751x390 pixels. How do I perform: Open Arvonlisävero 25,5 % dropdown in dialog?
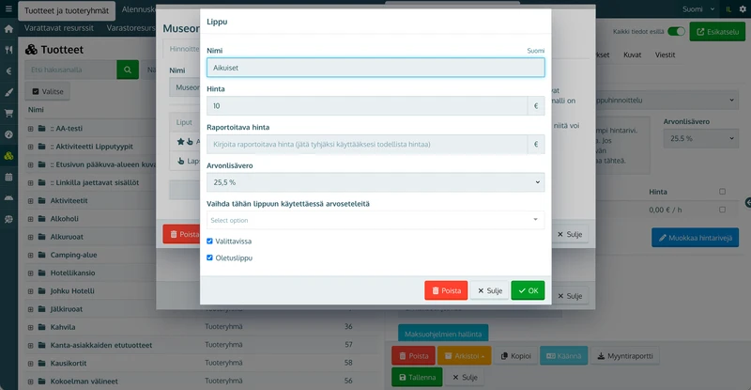375,182
